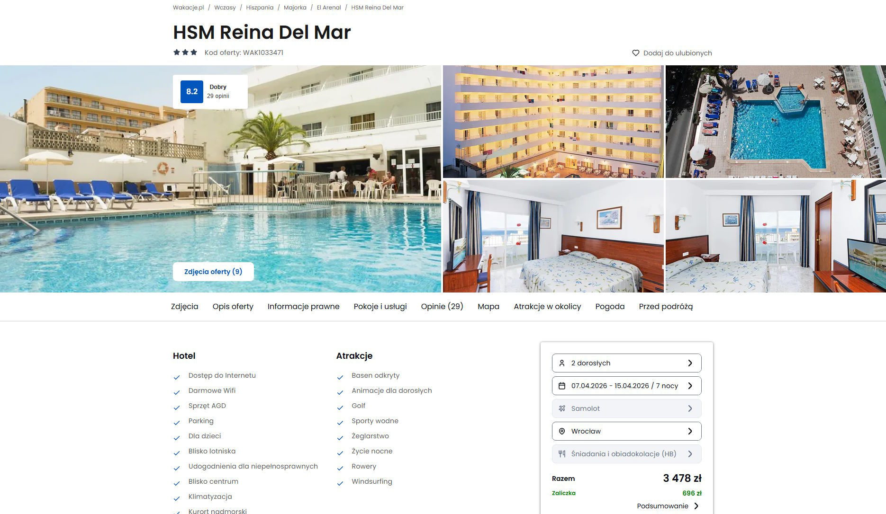
Task: Click the location pin icon next to Wrocław
Action: pos(562,431)
